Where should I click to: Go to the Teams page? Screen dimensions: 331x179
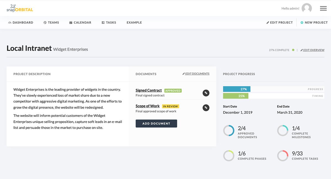pos(51,23)
